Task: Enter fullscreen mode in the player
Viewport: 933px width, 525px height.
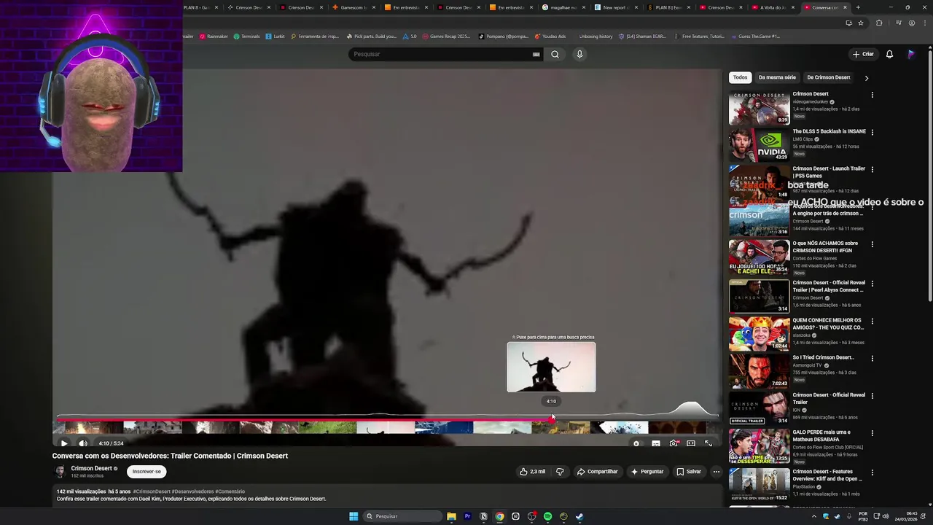Action: [708, 443]
